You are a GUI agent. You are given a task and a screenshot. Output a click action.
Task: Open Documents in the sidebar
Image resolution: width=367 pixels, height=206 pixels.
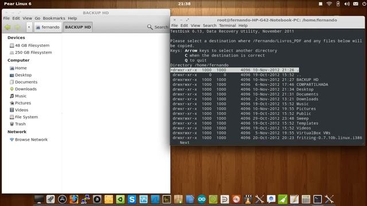(24, 82)
